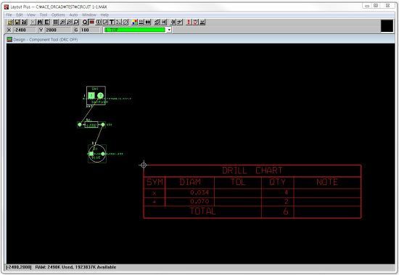This screenshot has width=399, height=275.
Task: Click the green TOP layer combo box
Action: coord(135,30)
